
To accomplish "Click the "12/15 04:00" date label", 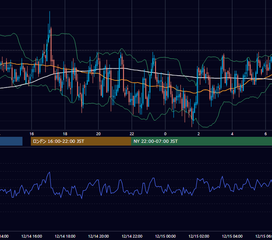I will click(232, 236).
